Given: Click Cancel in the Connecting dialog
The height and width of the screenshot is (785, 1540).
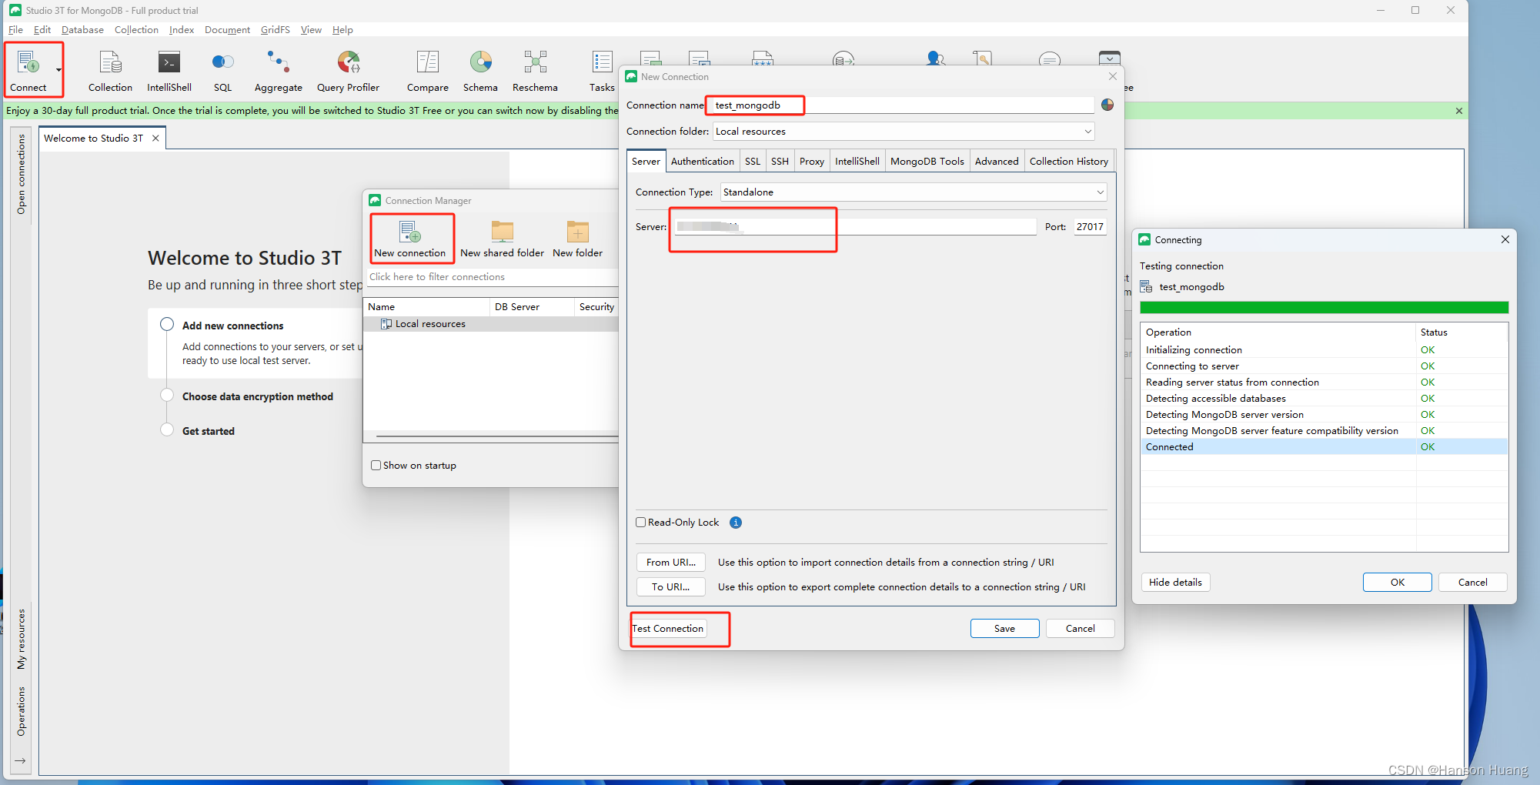Looking at the screenshot, I should (x=1472, y=583).
